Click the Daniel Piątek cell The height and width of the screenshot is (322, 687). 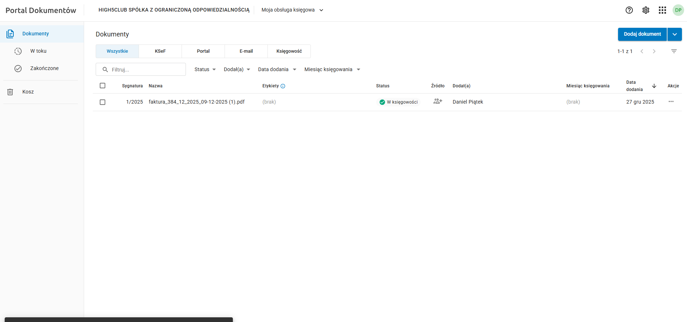(x=468, y=102)
